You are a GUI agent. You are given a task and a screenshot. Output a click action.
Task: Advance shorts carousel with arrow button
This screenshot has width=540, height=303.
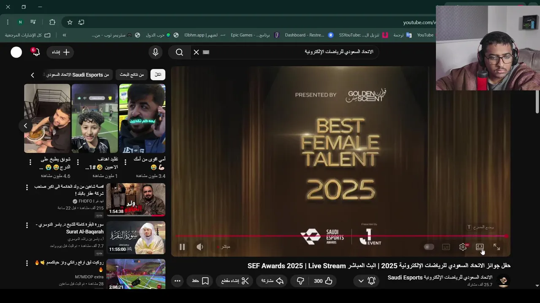click(25, 125)
